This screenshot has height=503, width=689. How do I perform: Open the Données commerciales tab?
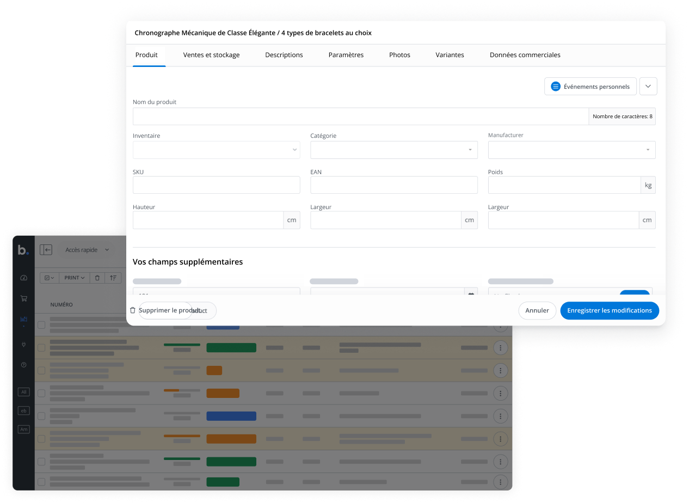pyautogui.click(x=525, y=54)
